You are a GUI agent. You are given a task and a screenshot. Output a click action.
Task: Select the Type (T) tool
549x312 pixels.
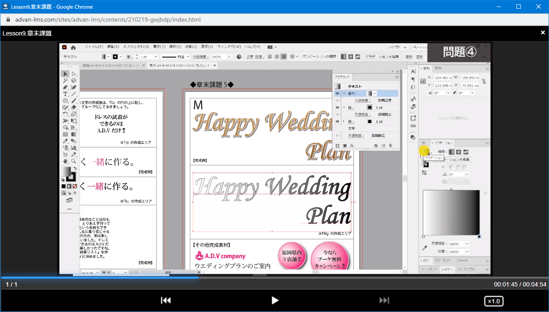tap(65, 94)
